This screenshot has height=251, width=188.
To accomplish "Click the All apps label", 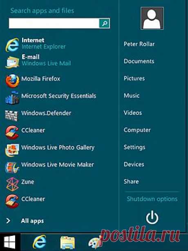I will point(32,221).
